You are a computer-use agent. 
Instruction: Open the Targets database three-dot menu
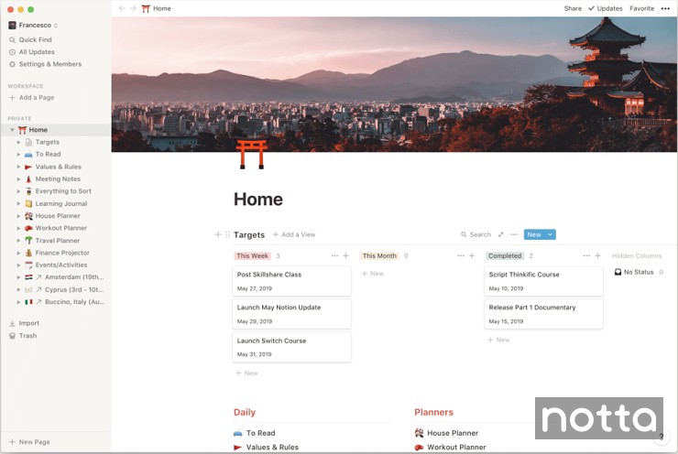514,234
